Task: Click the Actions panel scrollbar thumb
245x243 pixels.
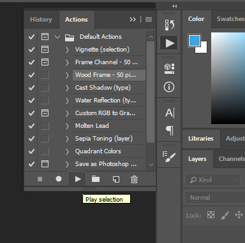Action: point(151,92)
